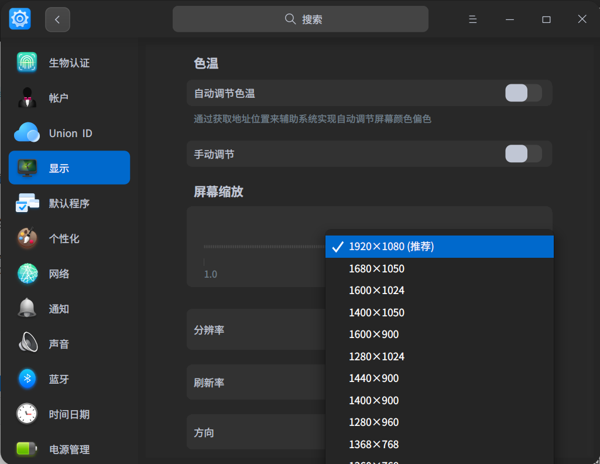Image resolution: width=600 pixels, height=464 pixels.
Task: Focus the 搜索 search field
Action: pyautogui.click(x=300, y=19)
